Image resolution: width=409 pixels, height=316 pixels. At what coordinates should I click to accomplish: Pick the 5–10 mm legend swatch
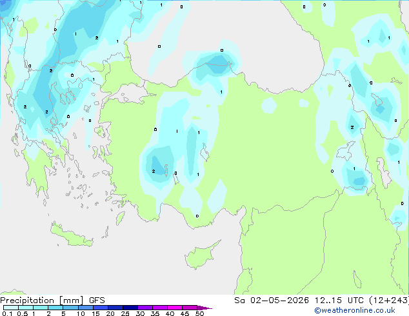point(70,308)
